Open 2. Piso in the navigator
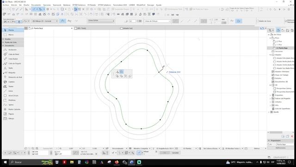296x167 pixels. pos(279,41)
